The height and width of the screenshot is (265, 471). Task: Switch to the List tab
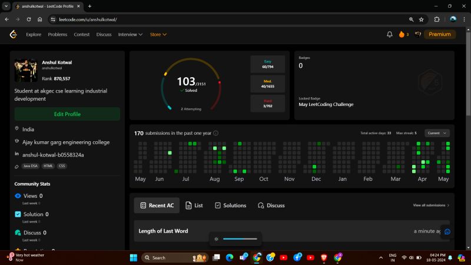pos(194,206)
